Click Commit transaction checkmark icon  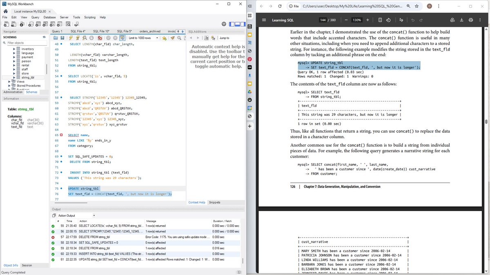click(x=108, y=38)
